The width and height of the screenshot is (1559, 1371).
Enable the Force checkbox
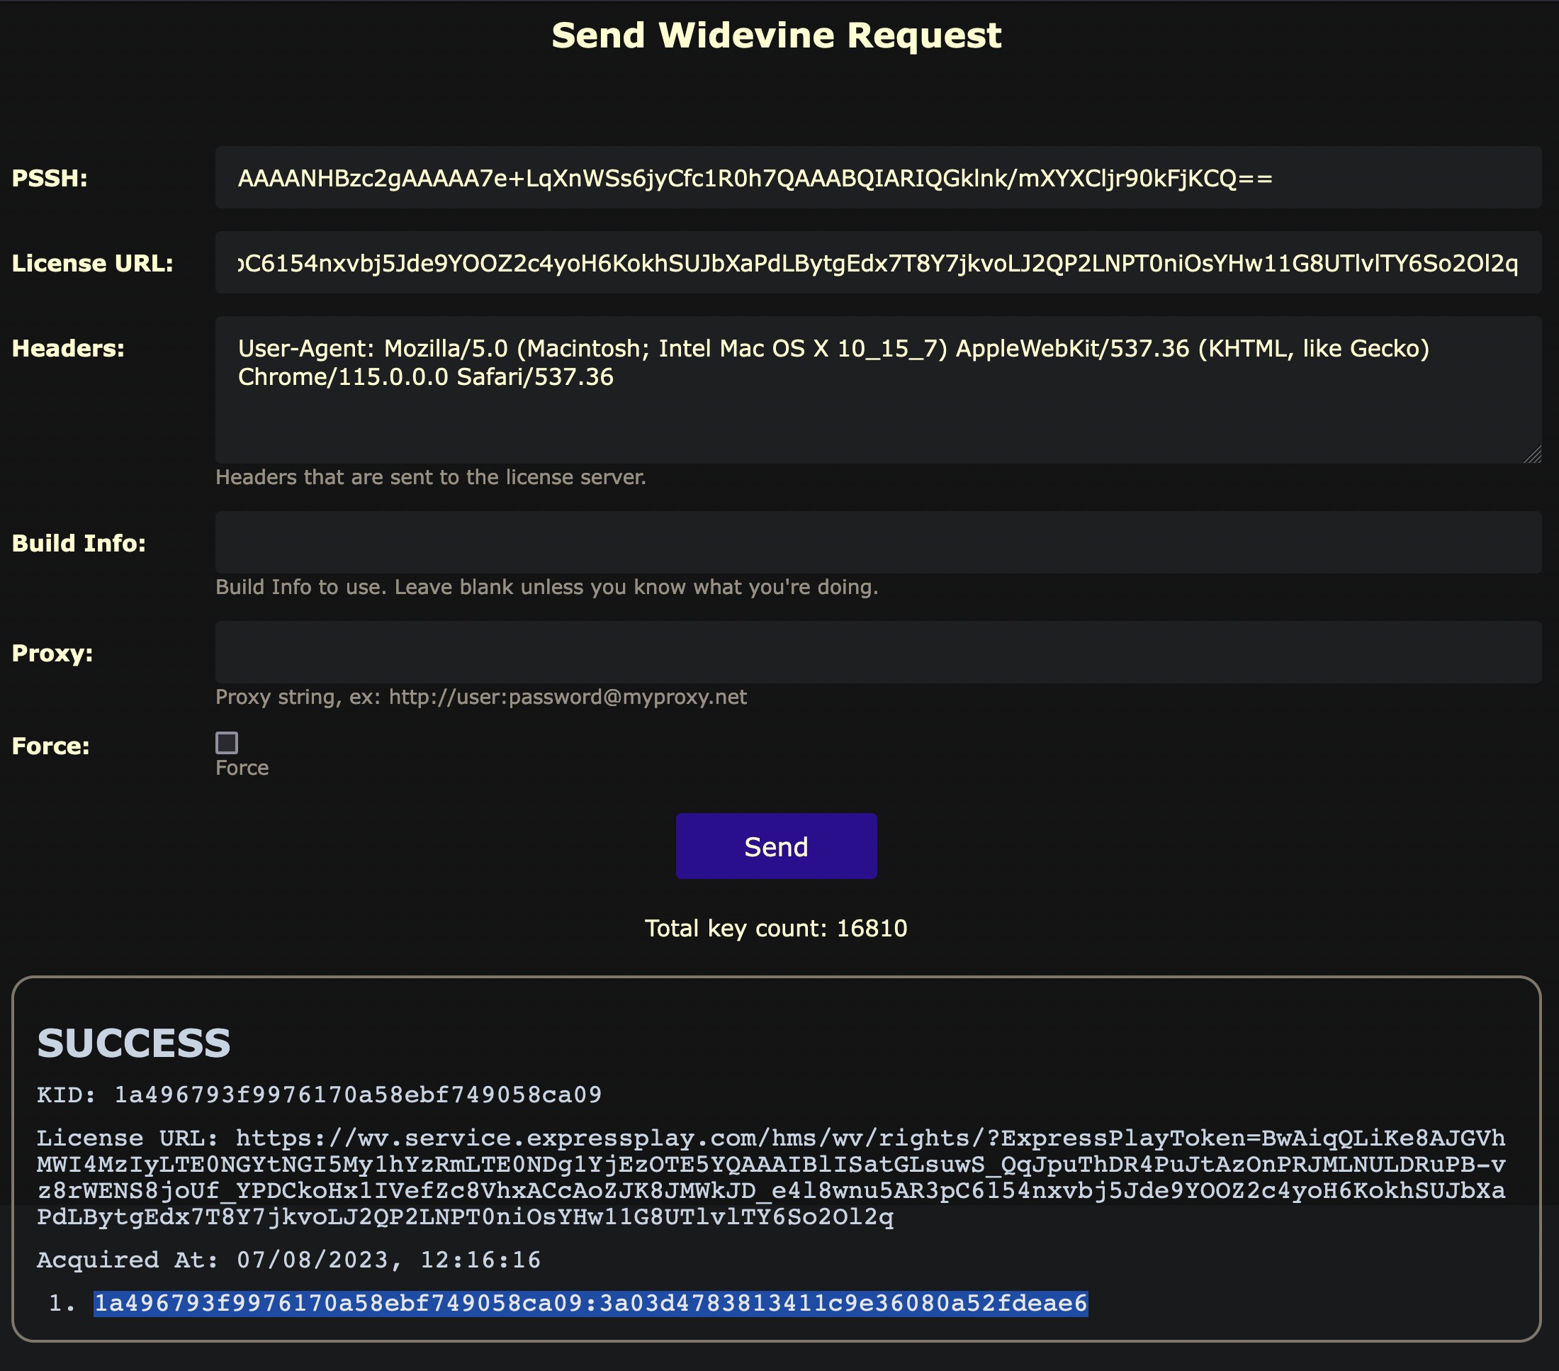227,742
